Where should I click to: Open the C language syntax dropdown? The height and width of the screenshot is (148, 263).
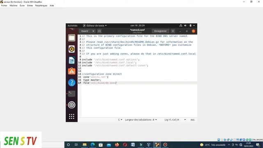click(x=120, y=120)
